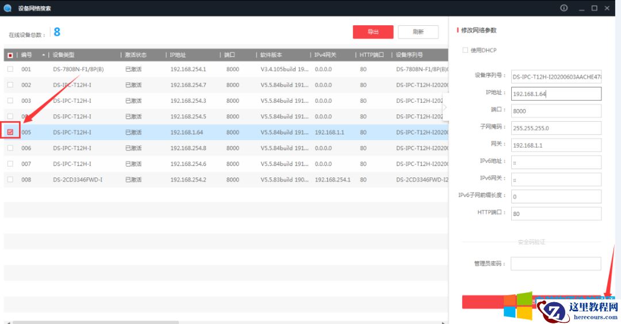Collapse the side panel with arrow handle

(x=444, y=107)
